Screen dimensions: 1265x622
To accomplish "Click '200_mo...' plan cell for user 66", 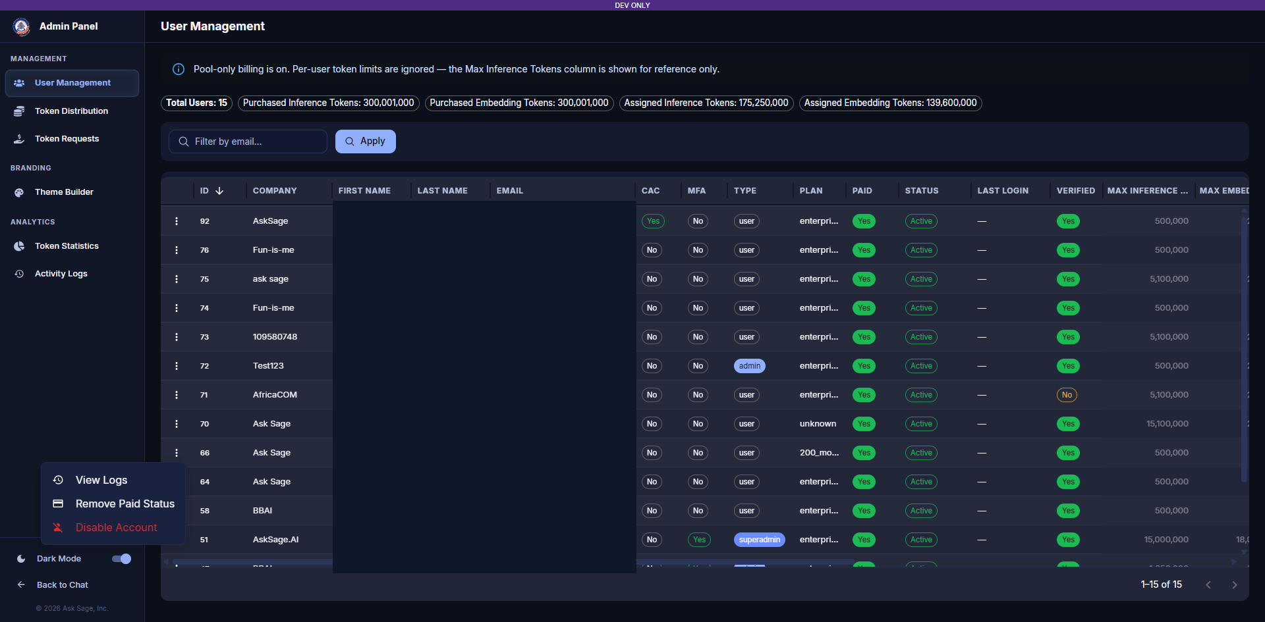I will coord(820,453).
